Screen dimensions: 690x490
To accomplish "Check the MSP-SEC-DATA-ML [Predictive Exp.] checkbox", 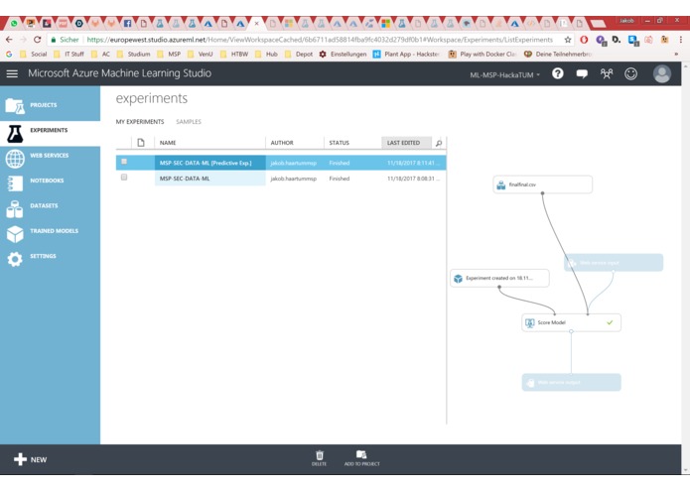I will 124,162.
